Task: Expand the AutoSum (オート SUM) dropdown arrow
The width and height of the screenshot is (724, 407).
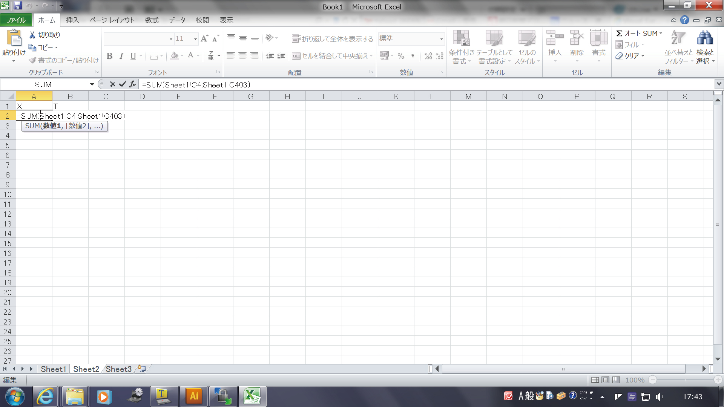Action: point(661,34)
